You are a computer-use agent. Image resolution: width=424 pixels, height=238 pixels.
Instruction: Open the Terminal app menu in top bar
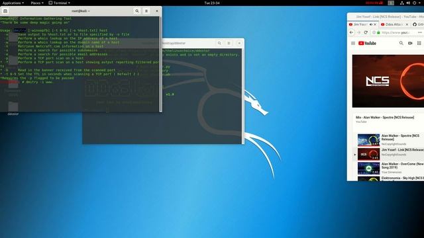pyautogui.click(x=59, y=3)
